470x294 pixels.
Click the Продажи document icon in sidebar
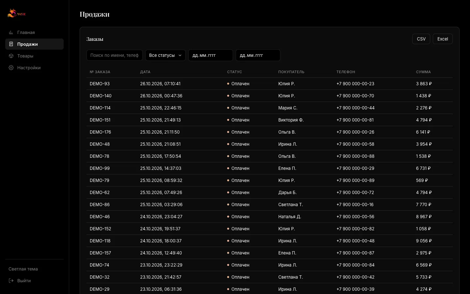(11, 44)
